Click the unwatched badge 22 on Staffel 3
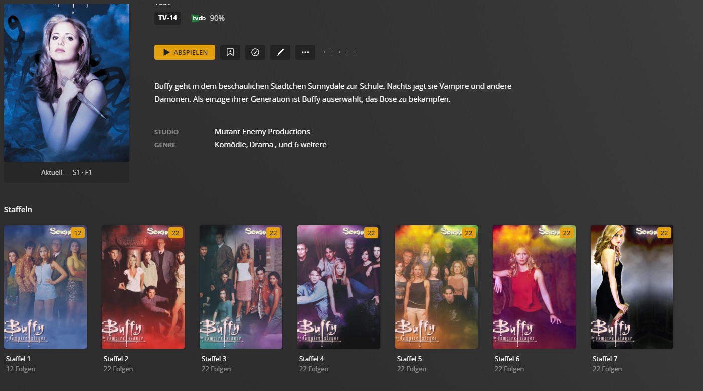 pos(273,233)
